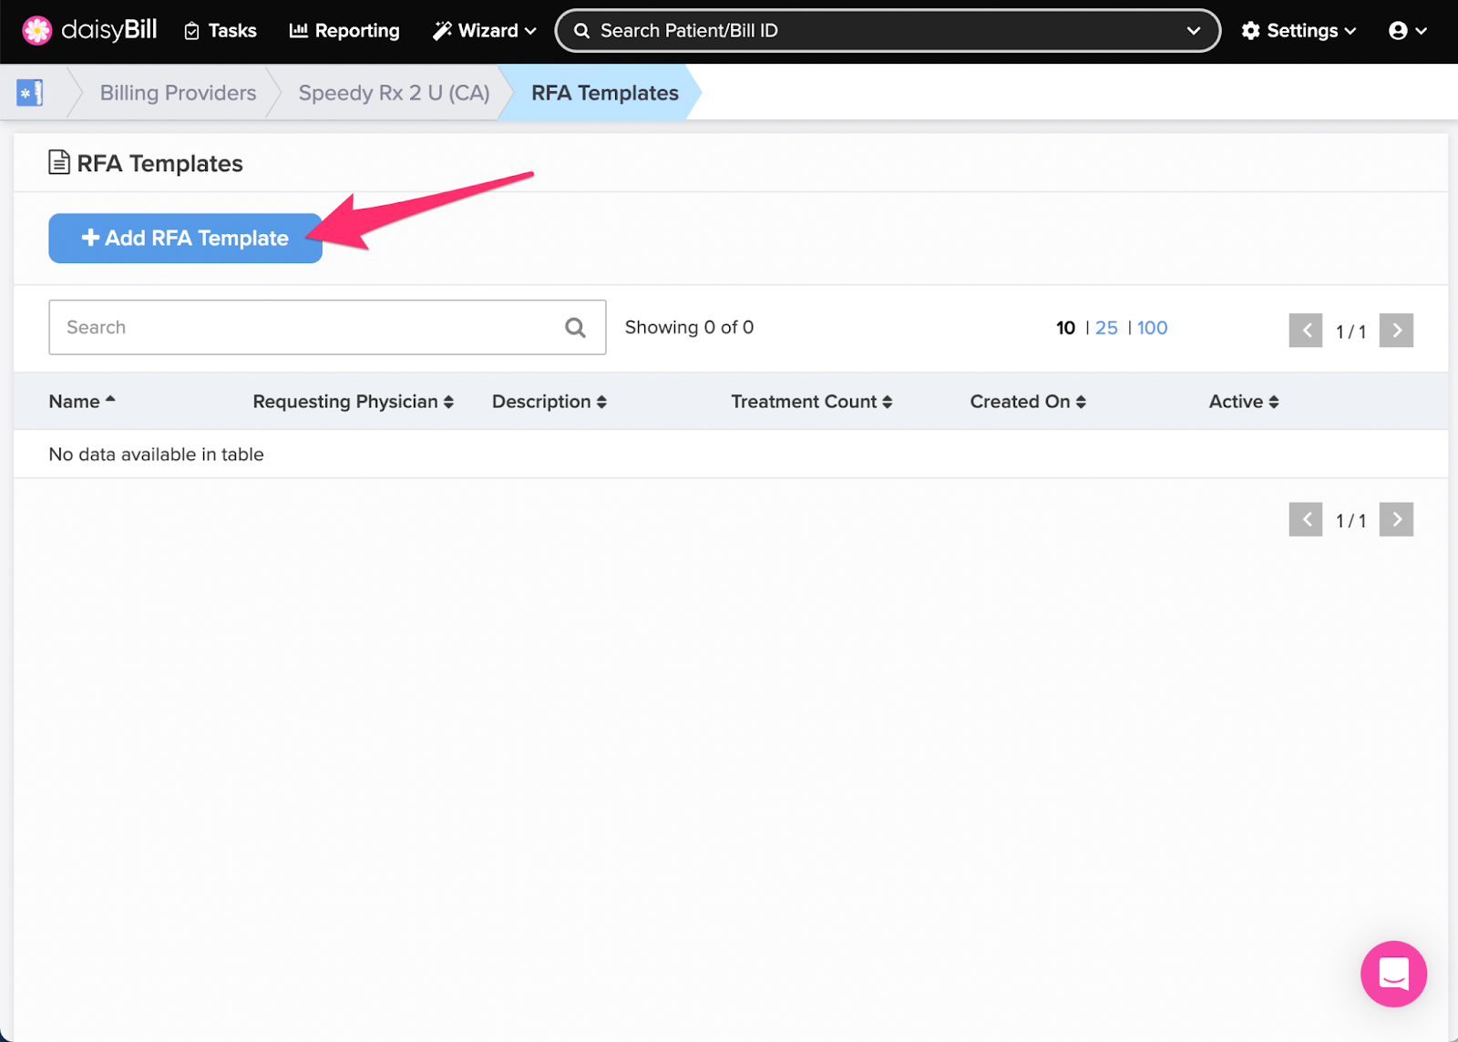Sort table by Created On column
The width and height of the screenshot is (1458, 1042).
(x=1028, y=402)
